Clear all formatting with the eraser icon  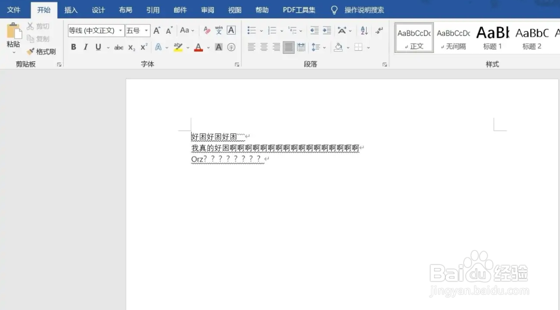click(x=207, y=31)
